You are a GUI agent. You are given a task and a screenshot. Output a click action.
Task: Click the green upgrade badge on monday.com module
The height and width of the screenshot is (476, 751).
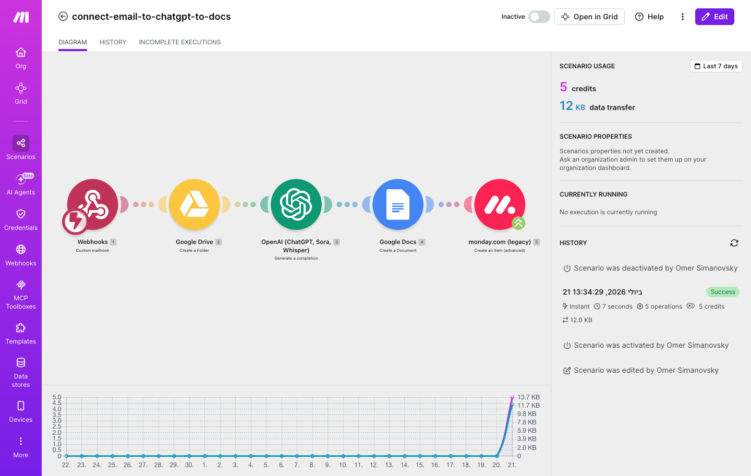[x=518, y=223]
